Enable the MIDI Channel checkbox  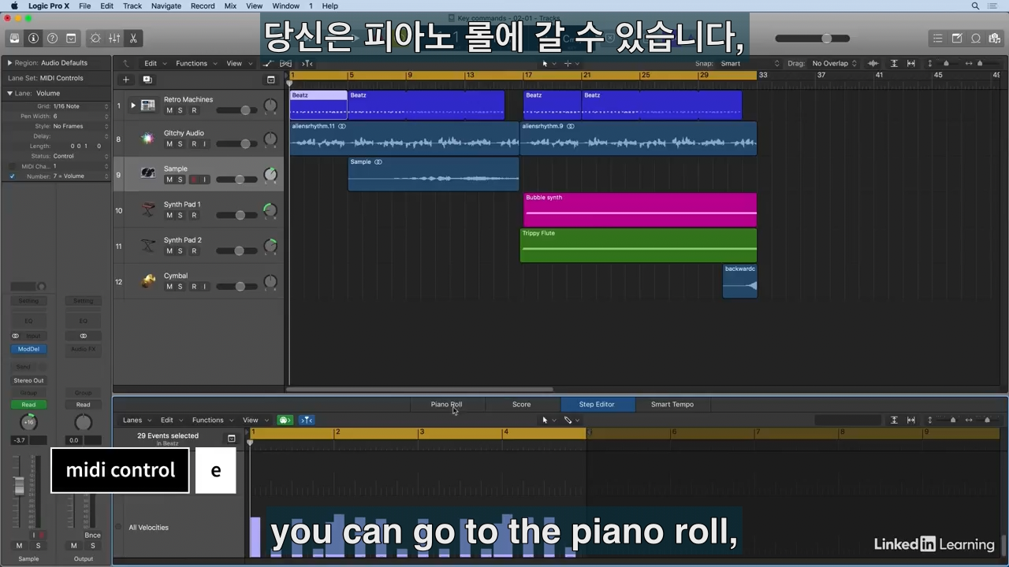coord(12,166)
